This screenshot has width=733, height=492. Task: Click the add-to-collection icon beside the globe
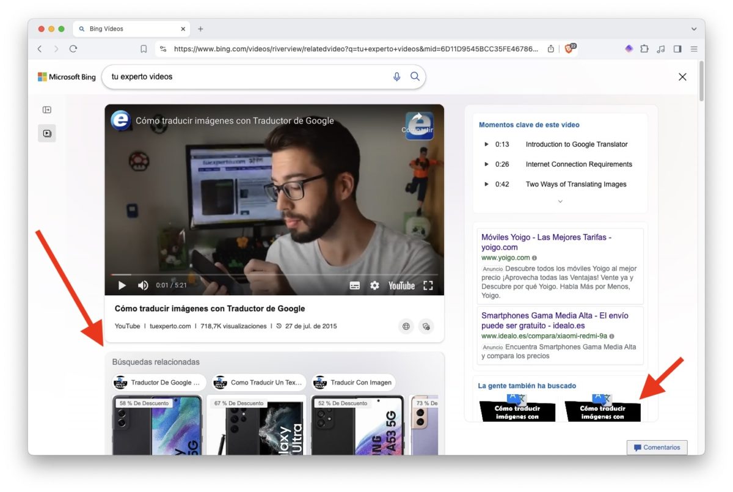pos(426,326)
